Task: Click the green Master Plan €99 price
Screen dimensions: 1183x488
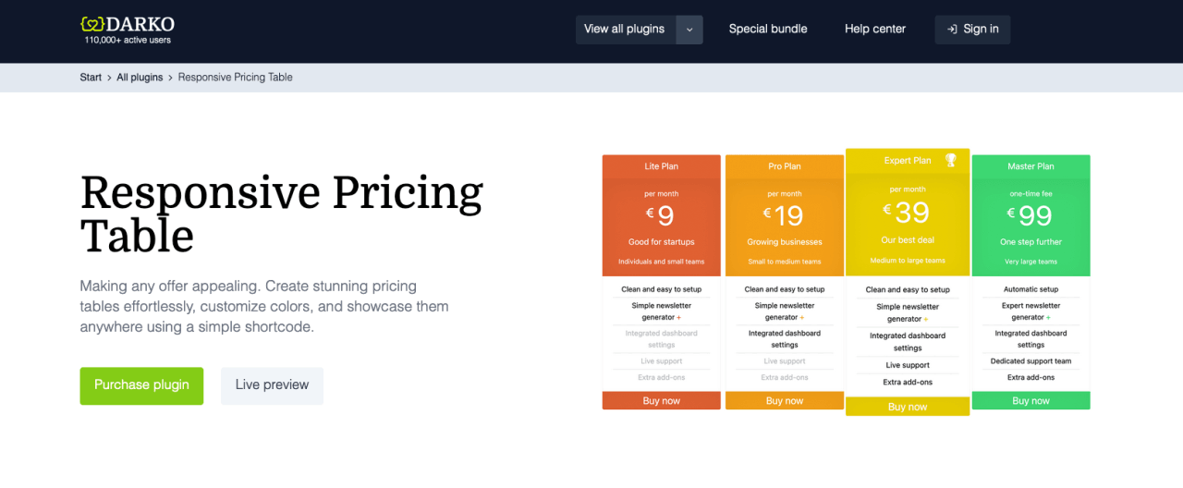Action: click(1031, 215)
